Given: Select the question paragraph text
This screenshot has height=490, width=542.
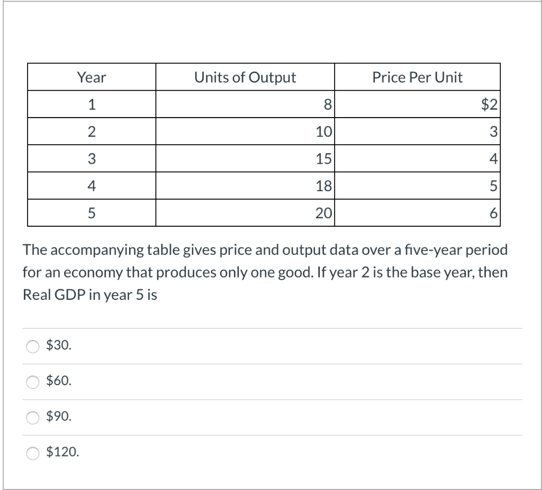Looking at the screenshot, I should (x=265, y=272).
